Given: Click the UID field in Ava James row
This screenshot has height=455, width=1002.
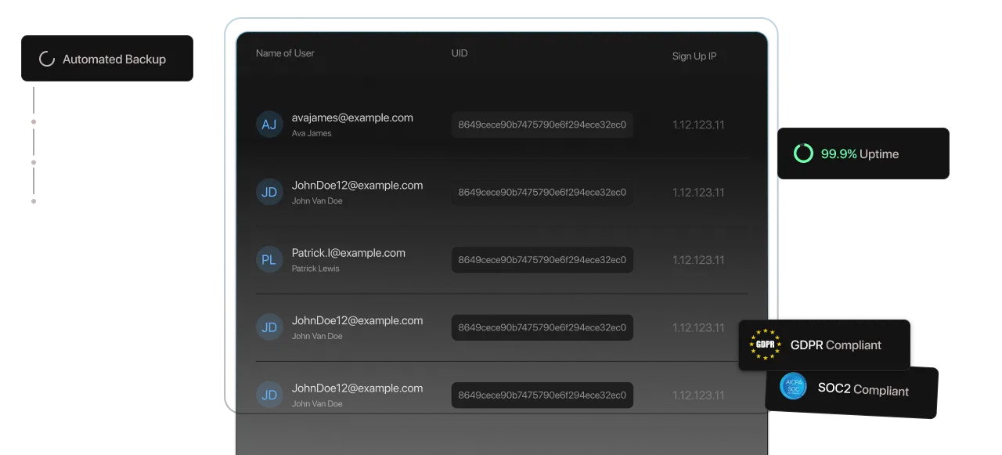Looking at the screenshot, I should pyautogui.click(x=542, y=125).
